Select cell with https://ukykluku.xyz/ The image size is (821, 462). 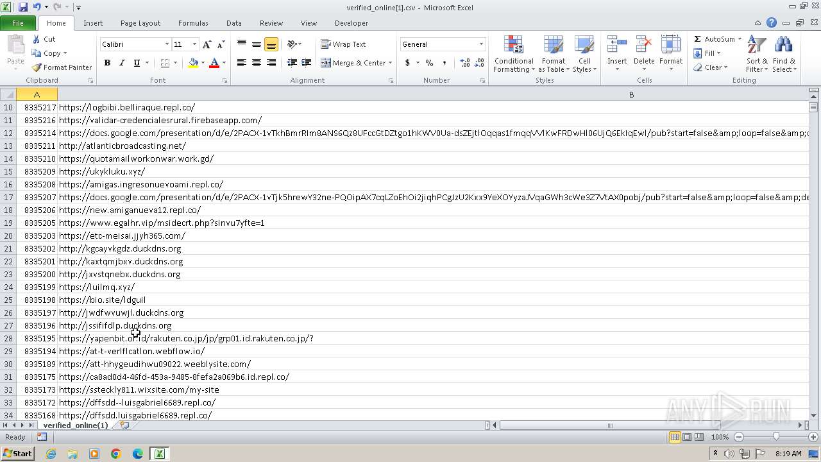click(433, 171)
